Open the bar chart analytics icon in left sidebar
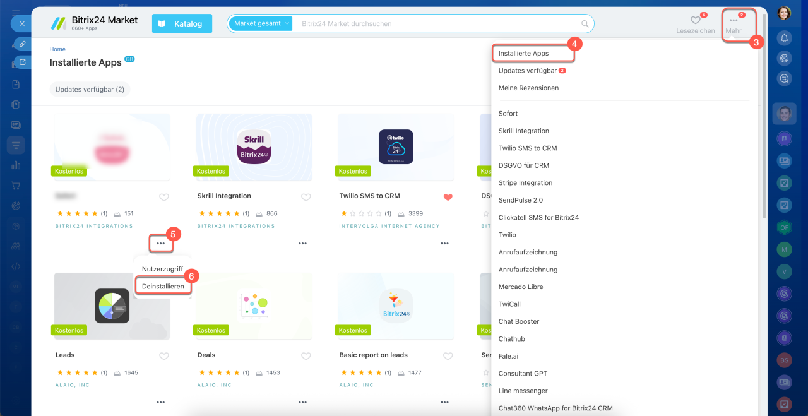The image size is (808, 416). [x=16, y=165]
